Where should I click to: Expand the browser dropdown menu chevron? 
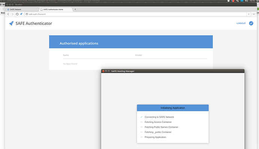click(x=254, y=14)
